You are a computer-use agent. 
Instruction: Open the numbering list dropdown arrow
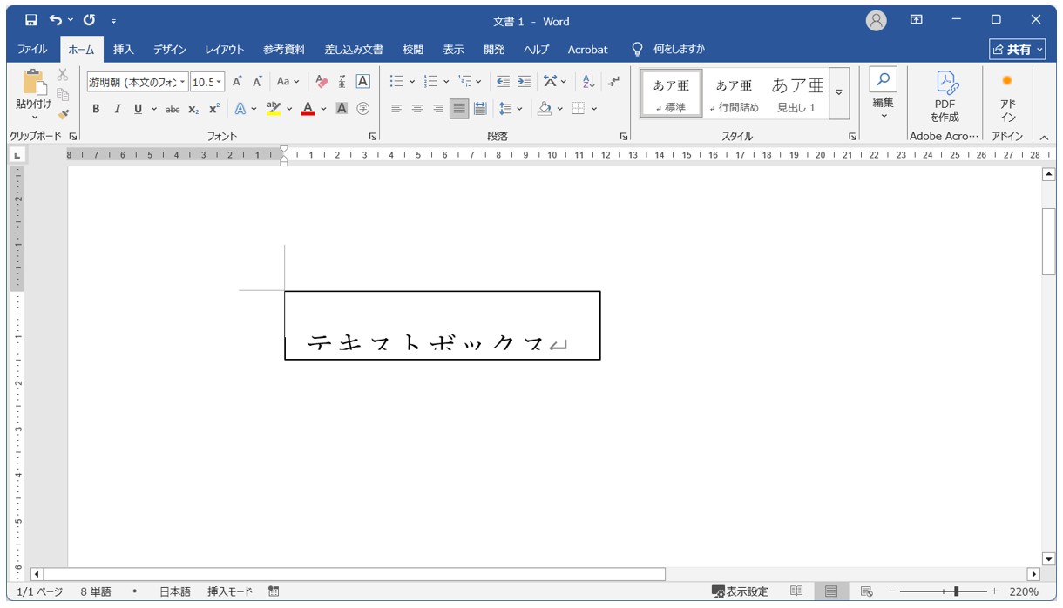[x=446, y=82]
